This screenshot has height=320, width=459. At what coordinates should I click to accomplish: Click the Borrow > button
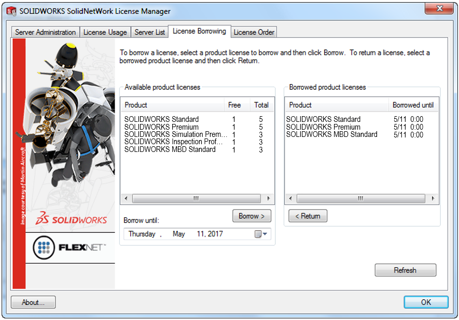coord(252,216)
